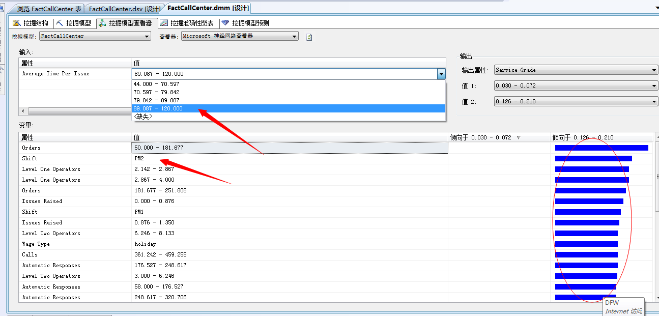Select Issues Raised 0.876 - 1.350 row
The height and width of the screenshot is (316, 659).
[336, 222]
